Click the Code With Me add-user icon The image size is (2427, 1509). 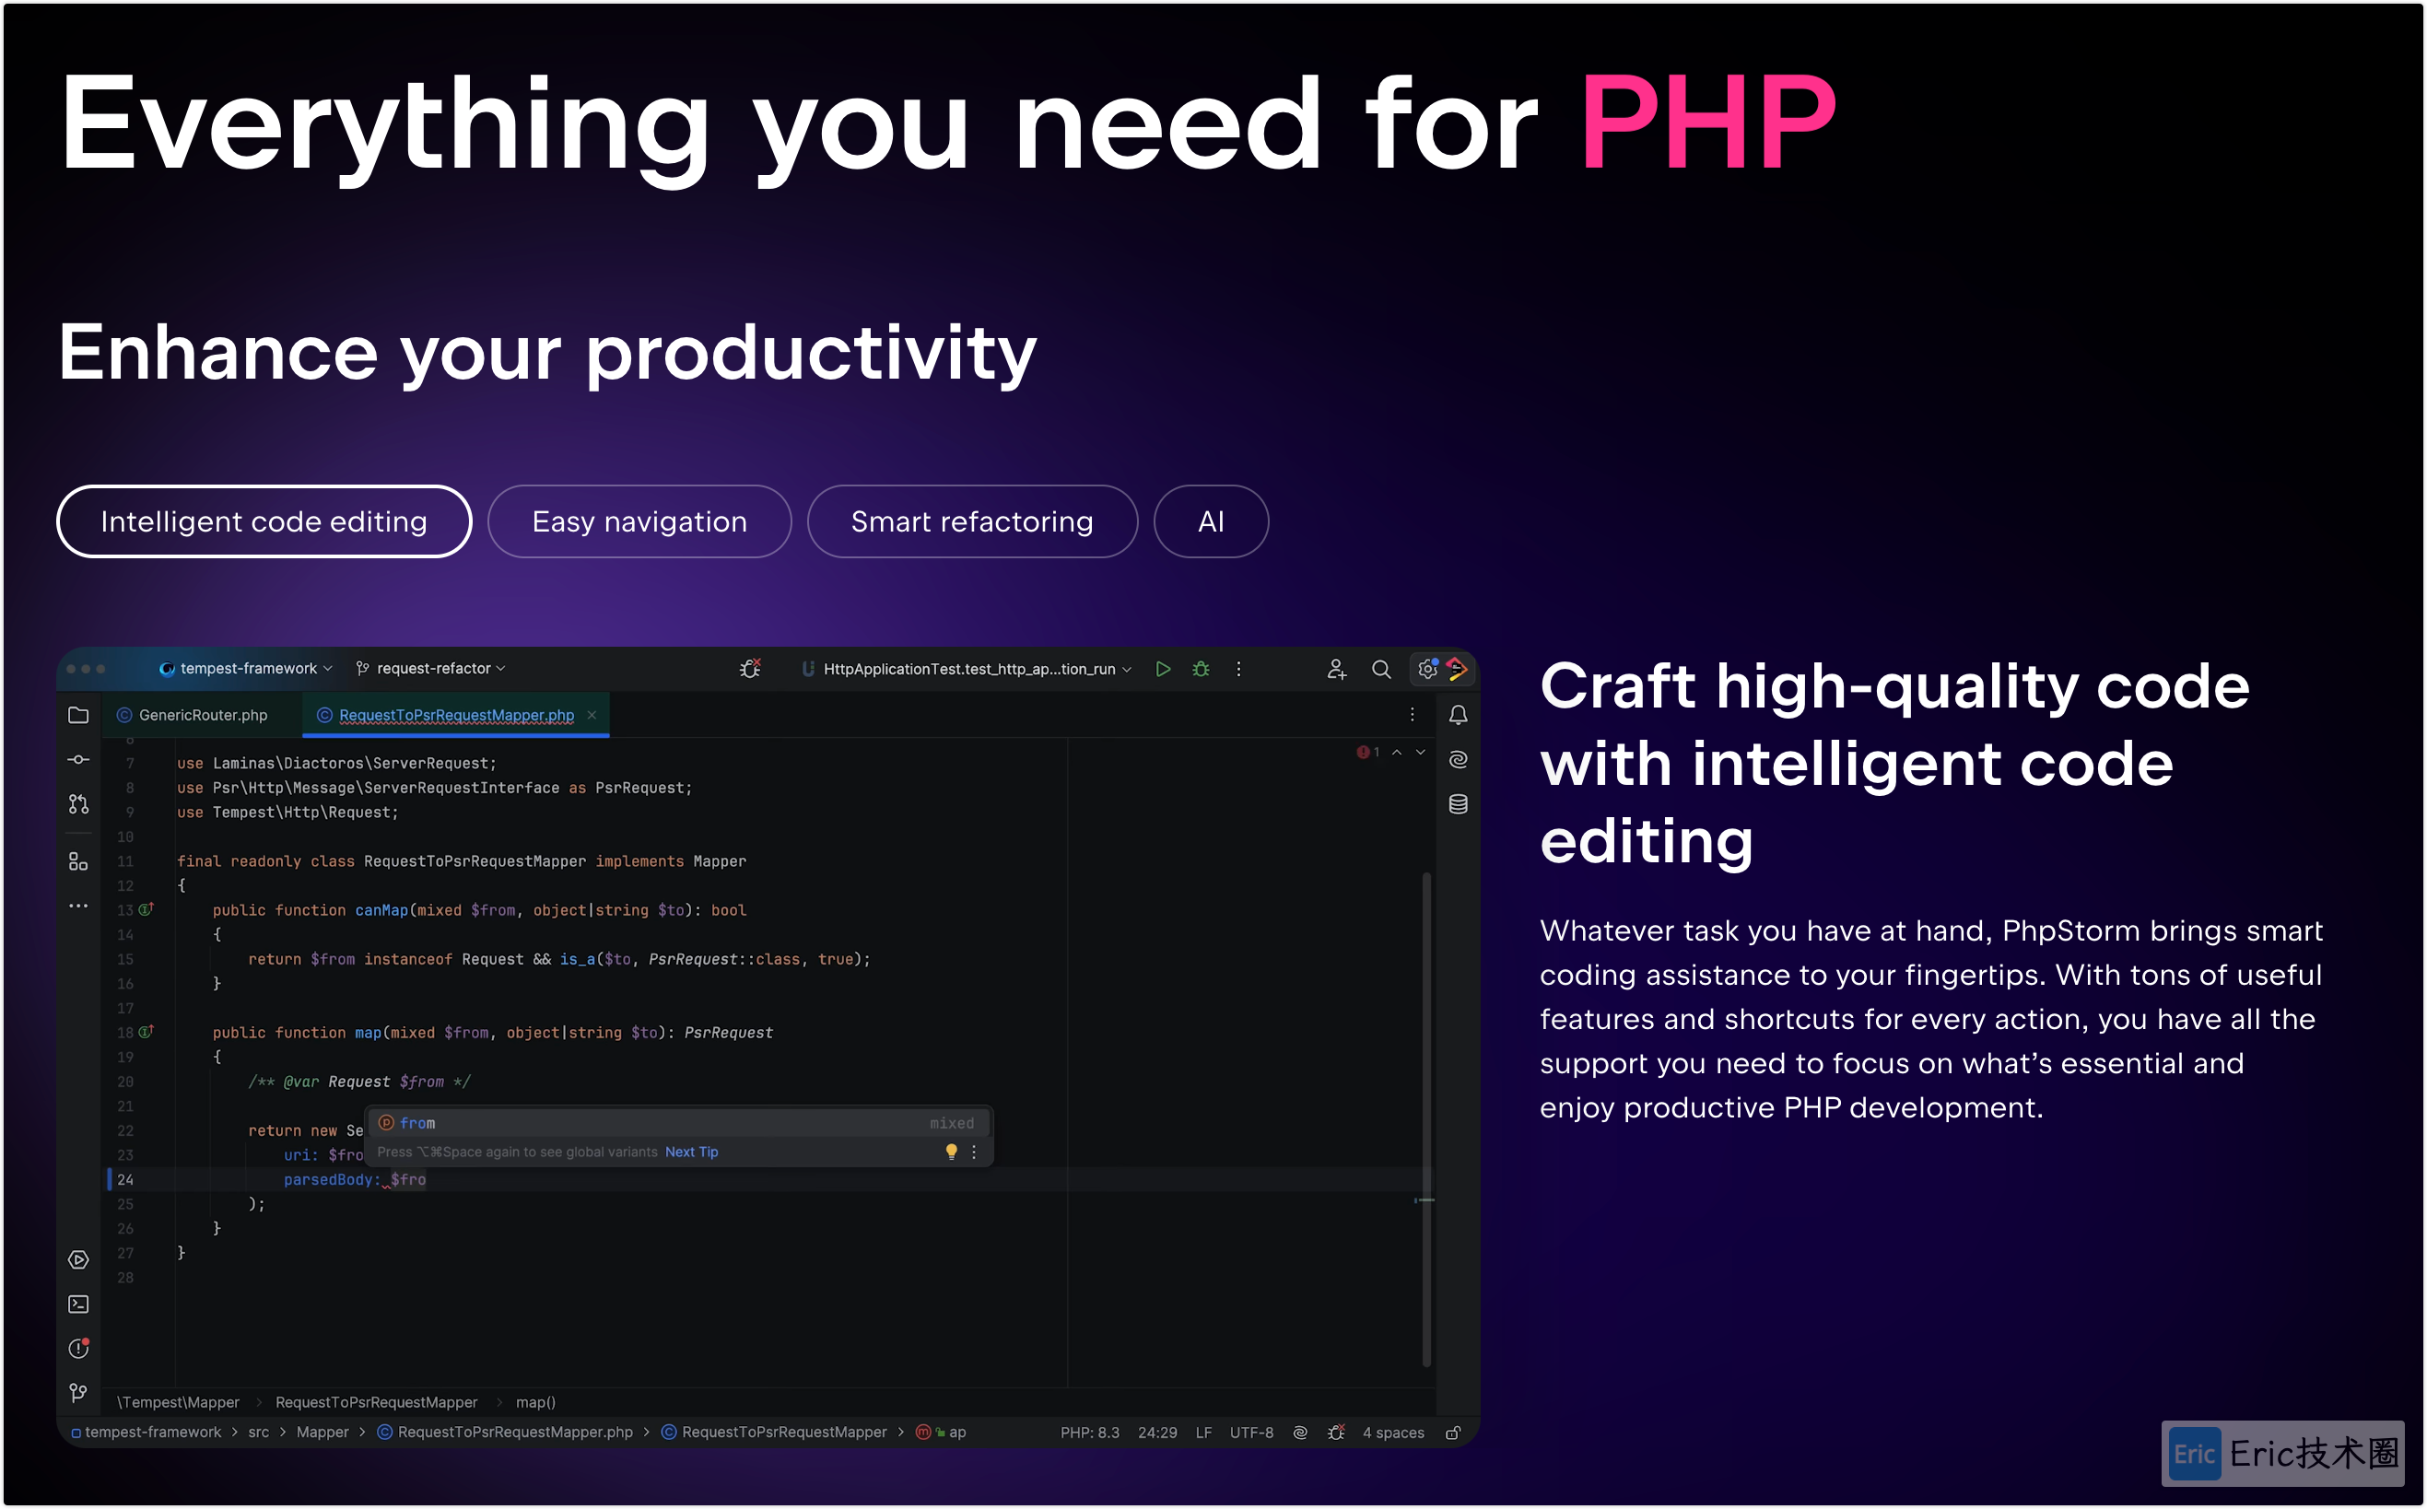[1336, 669]
